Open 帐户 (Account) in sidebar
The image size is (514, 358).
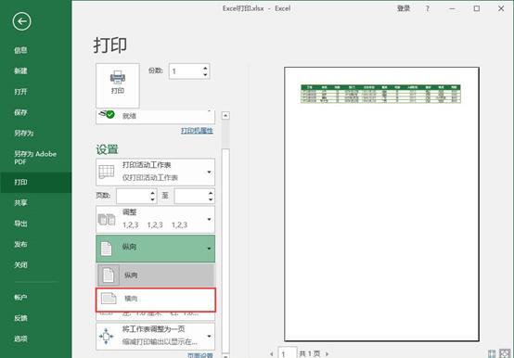20,297
